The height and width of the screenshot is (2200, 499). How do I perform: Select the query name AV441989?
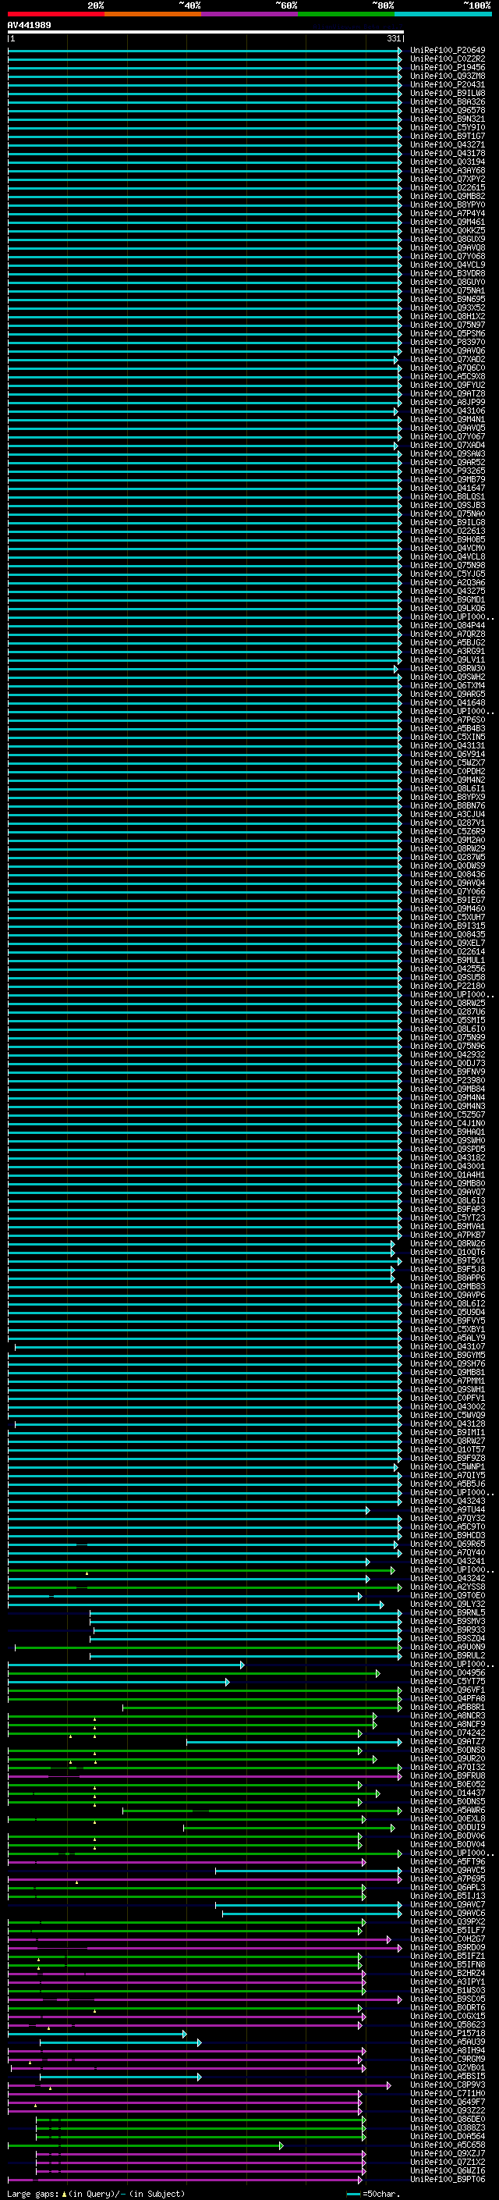coord(29,26)
